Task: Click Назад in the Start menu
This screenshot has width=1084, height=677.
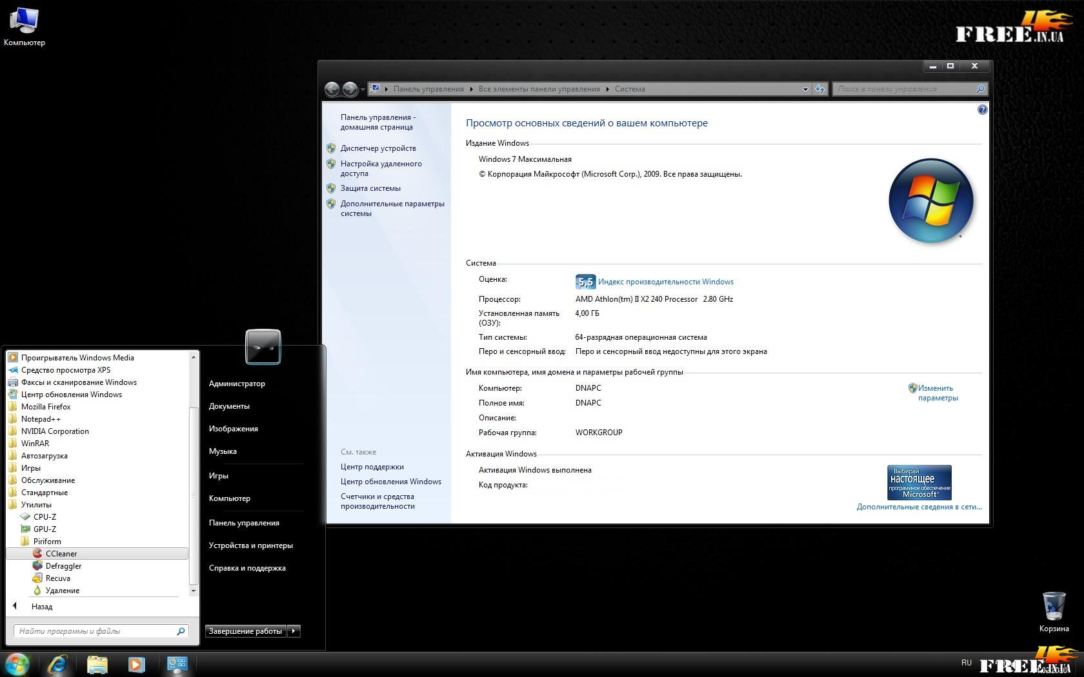Action: coord(42,607)
